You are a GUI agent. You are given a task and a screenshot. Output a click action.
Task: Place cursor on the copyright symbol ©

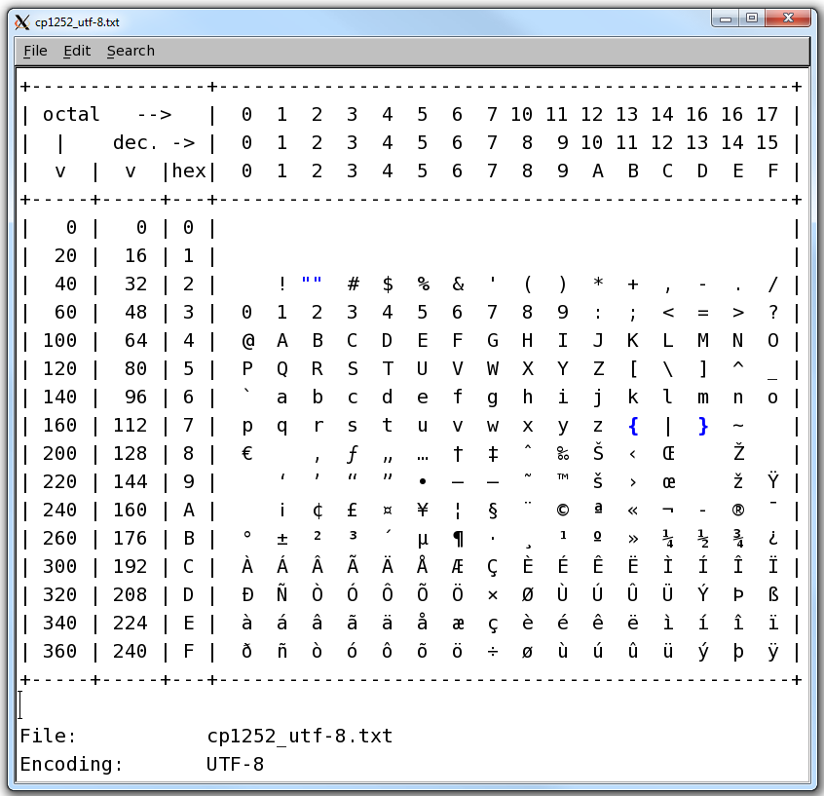(x=563, y=510)
